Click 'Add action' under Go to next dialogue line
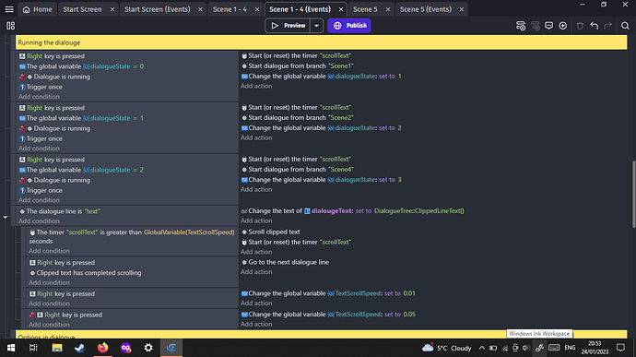The image size is (636, 357). pyautogui.click(x=256, y=272)
